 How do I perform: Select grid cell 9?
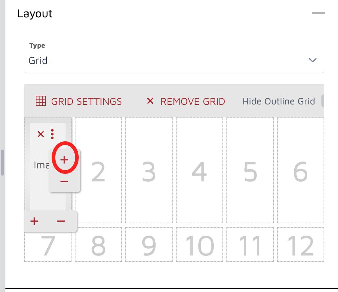pyautogui.click(x=149, y=245)
